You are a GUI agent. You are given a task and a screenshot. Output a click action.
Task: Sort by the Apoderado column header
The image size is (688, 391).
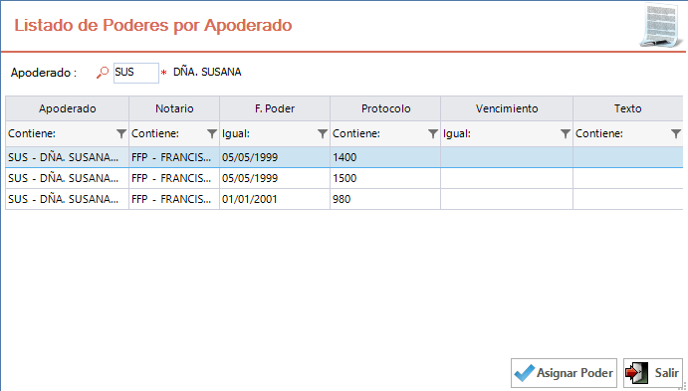point(67,108)
